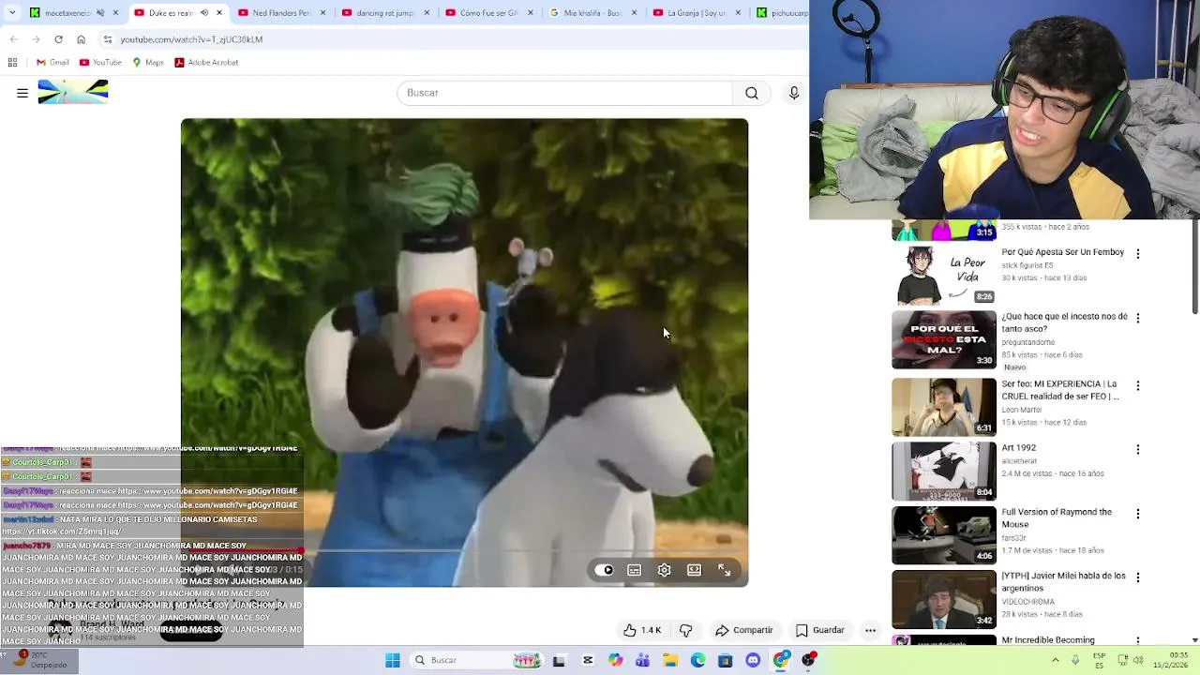Viewport: 1200px width, 675px height.
Task: Open the YouTube bookmark
Action: click(x=100, y=63)
